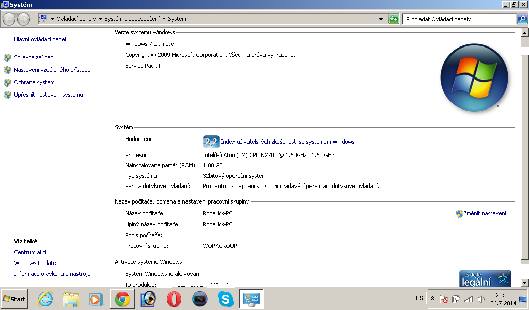Open Nastavení vzdáleného přístupu link
The image size is (529, 310).
[x=52, y=70]
